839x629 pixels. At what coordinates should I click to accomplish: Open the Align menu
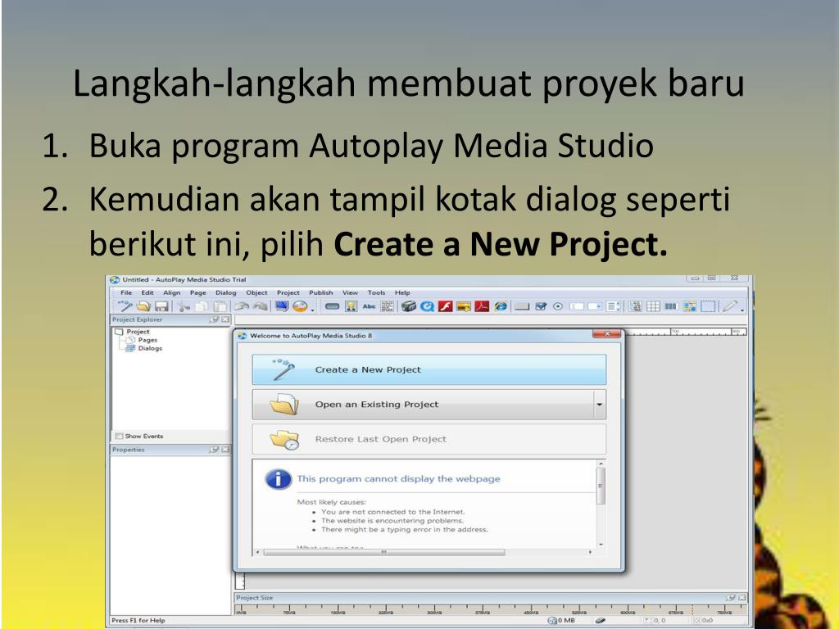[172, 292]
